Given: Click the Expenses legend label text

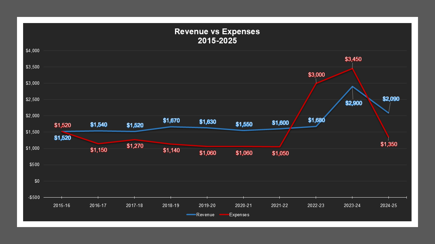Looking at the screenshot, I should point(239,215).
